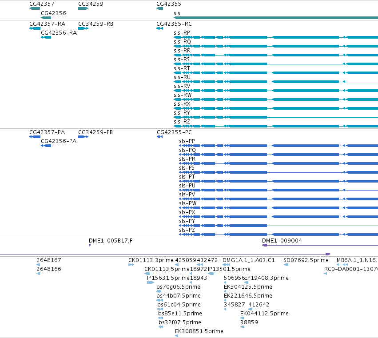Click the sls-RQ transcript label
This screenshot has width=378, height=338.
click(x=182, y=42)
